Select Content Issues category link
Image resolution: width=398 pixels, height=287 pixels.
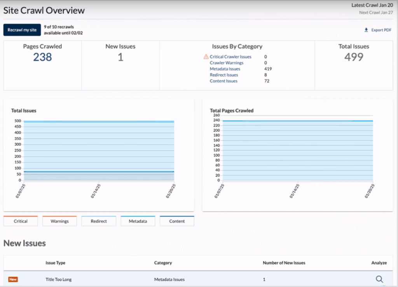coord(223,81)
